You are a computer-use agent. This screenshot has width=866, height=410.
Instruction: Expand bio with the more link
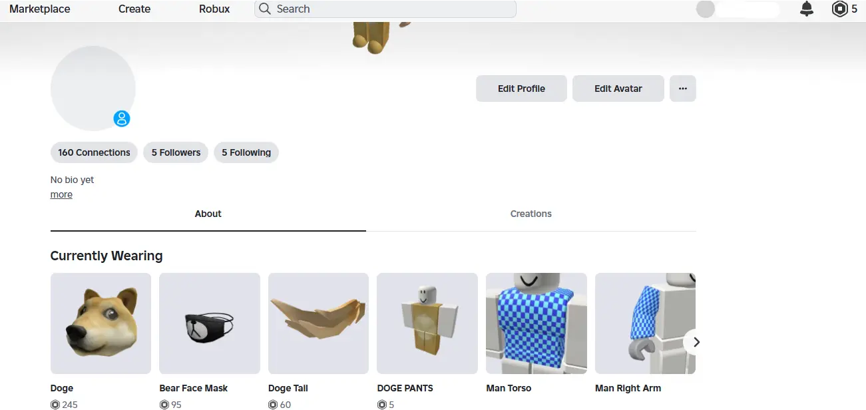coord(61,194)
